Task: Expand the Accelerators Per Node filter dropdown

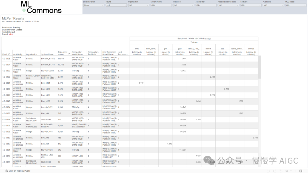Action: coord(228,5)
